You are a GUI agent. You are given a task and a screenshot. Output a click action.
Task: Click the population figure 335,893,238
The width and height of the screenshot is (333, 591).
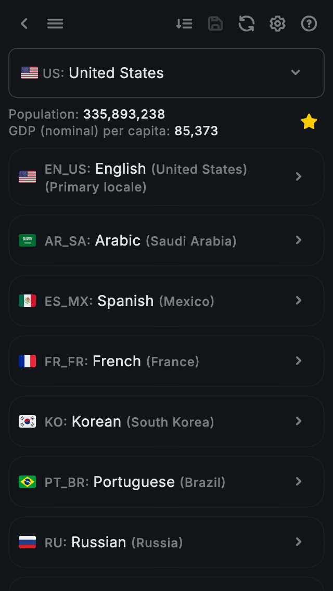click(124, 114)
